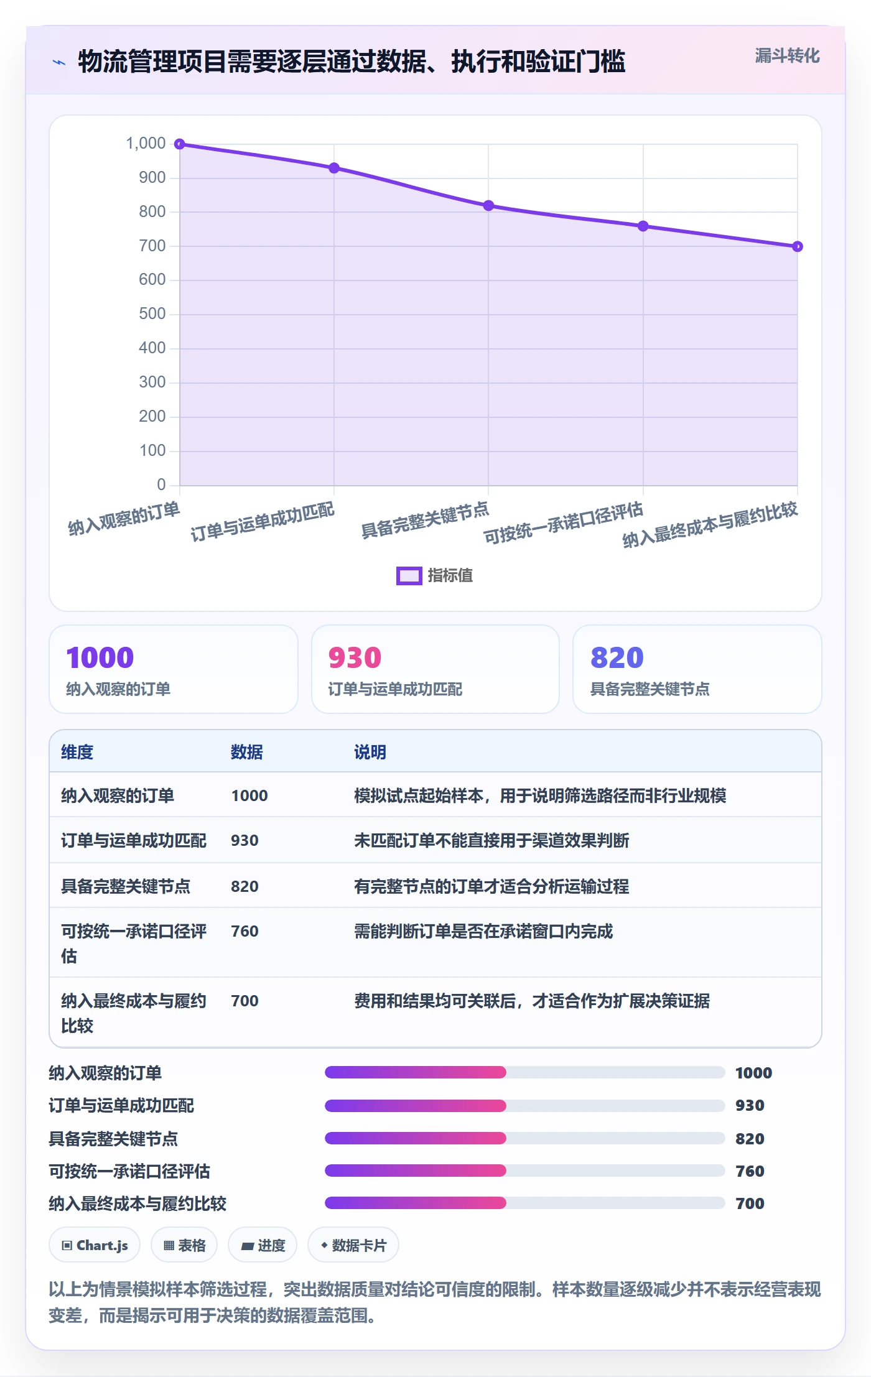This screenshot has height=1377, width=871.
Task: Click the x-axis label 具备完整关键节点
Action: tap(425, 521)
